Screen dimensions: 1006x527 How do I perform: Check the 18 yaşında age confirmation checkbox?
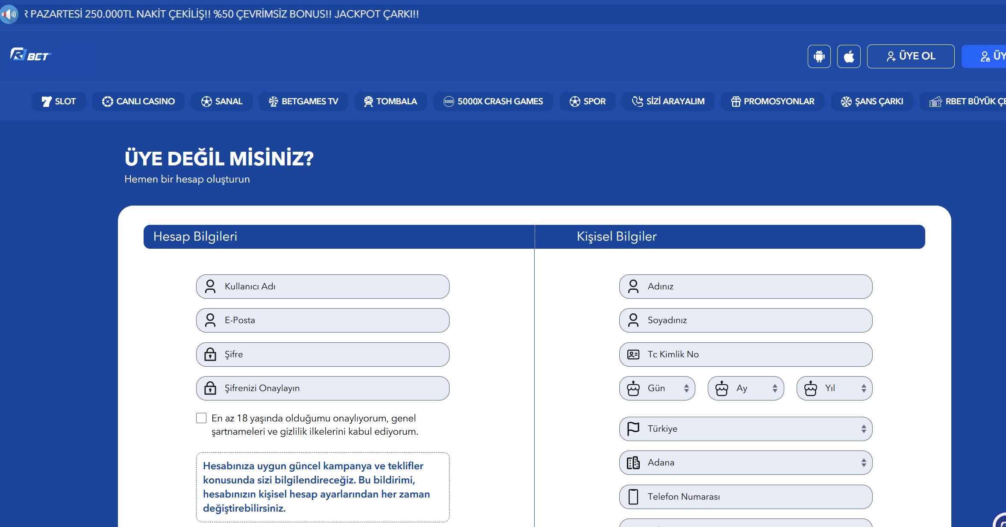tap(201, 418)
